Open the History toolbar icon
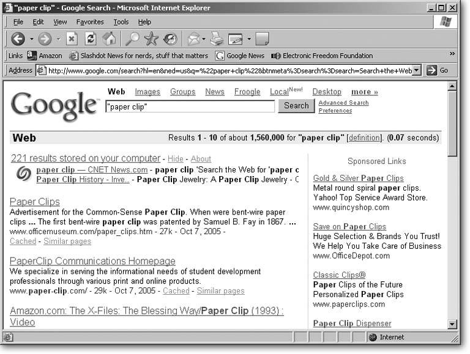The width and height of the screenshot is (470, 354). [170, 39]
